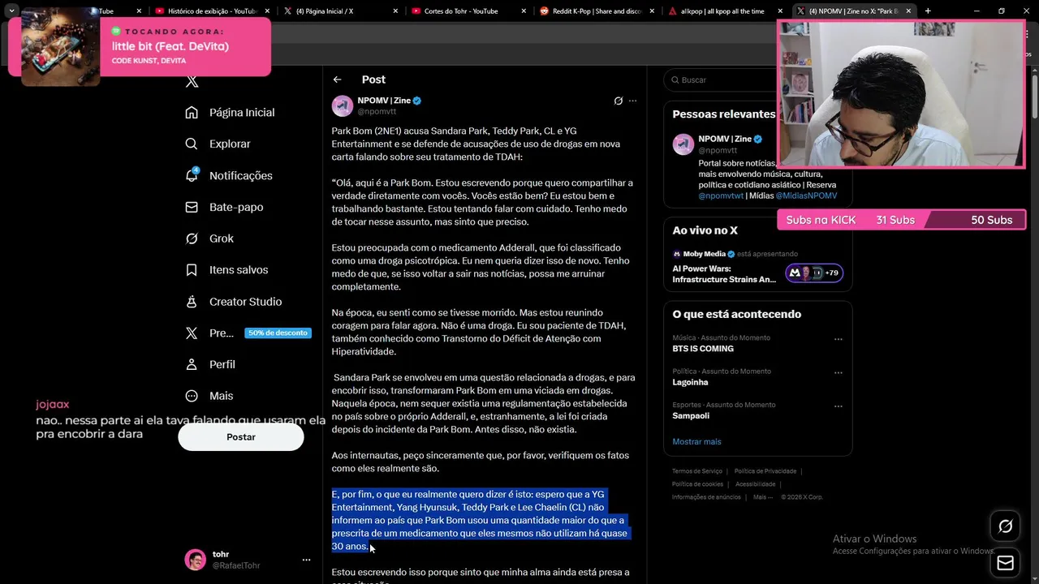Screen dimensions: 1039x584
Task: Close the Reddit K-Pop tab
Action: (x=652, y=11)
